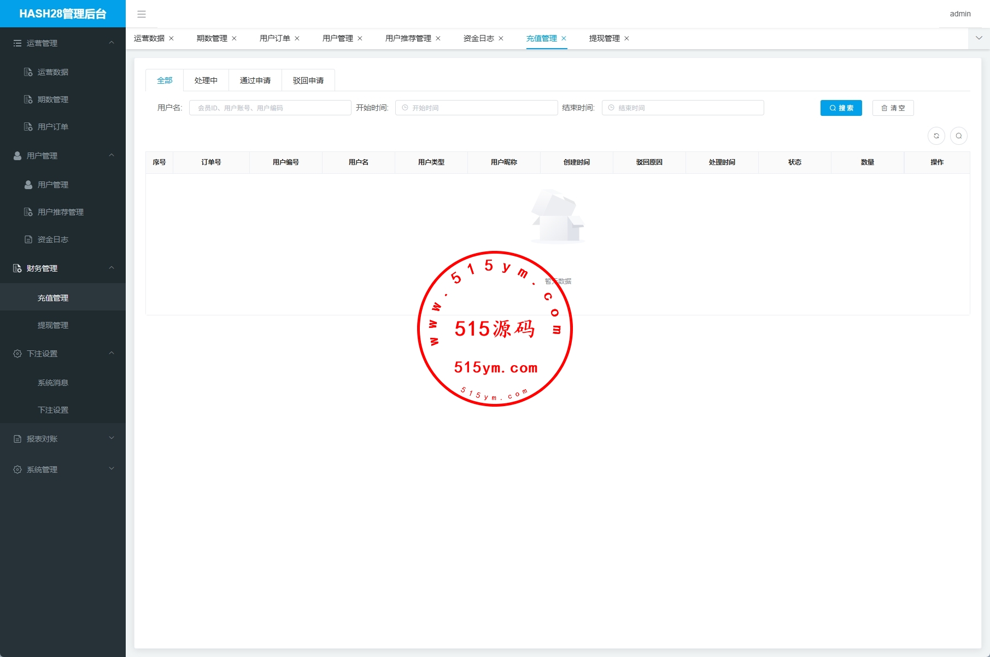Close the 运营数据 tab

(171, 39)
